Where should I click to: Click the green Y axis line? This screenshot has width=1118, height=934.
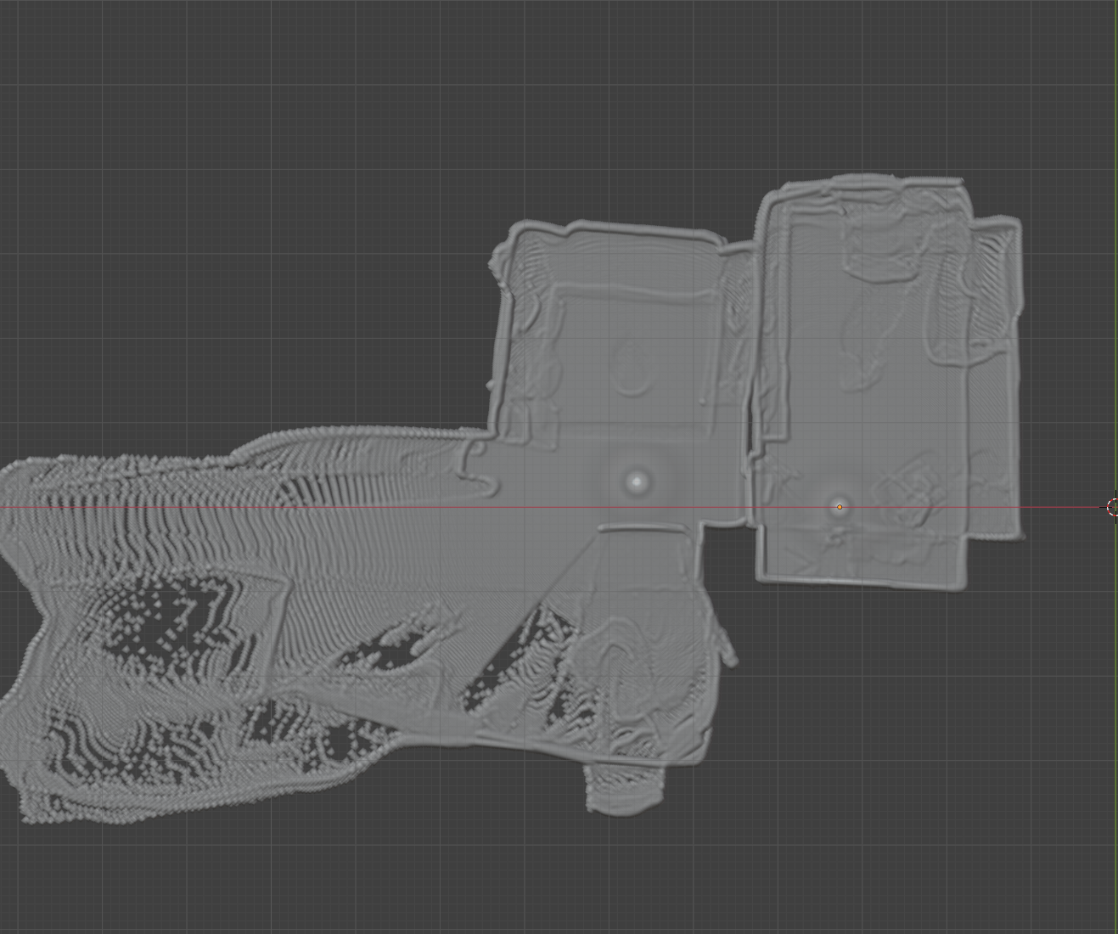coord(1116,255)
